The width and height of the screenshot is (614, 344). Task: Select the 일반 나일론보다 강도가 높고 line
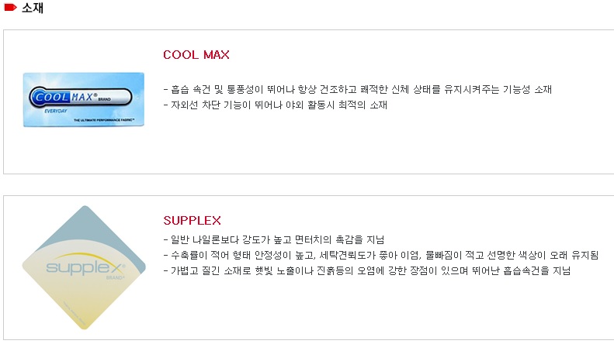(274, 239)
